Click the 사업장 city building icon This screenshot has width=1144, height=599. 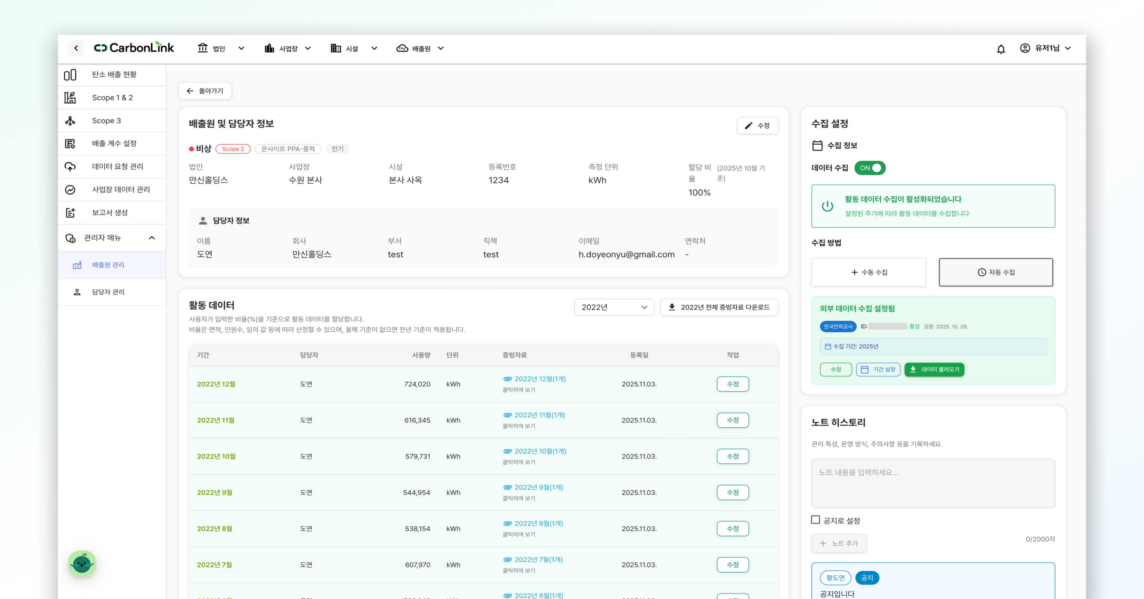coord(269,48)
